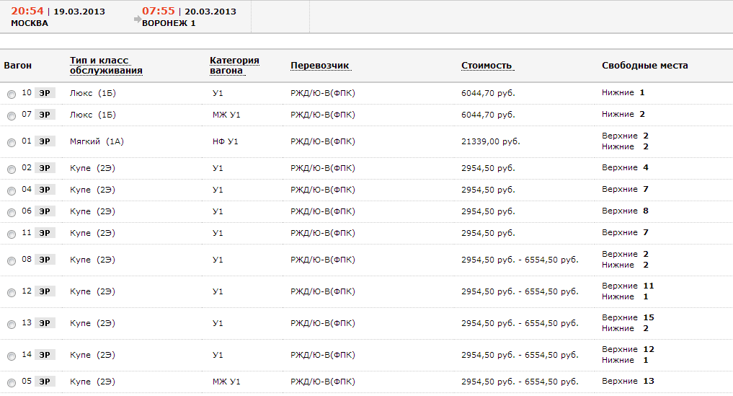Click ЭР badge for wagon 05
This screenshot has width=733, height=396.
(x=45, y=382)
